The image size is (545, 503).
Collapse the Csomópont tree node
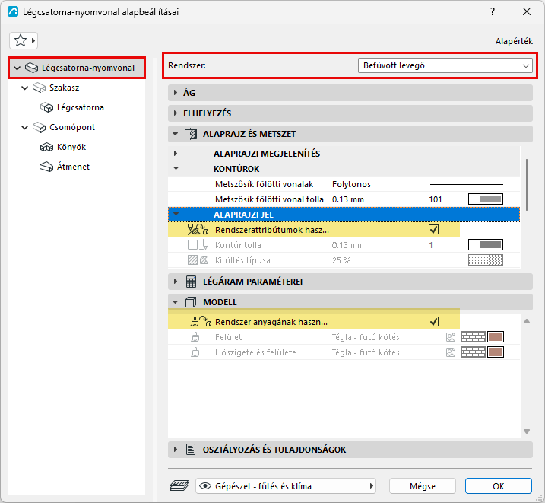coord(24,127)
